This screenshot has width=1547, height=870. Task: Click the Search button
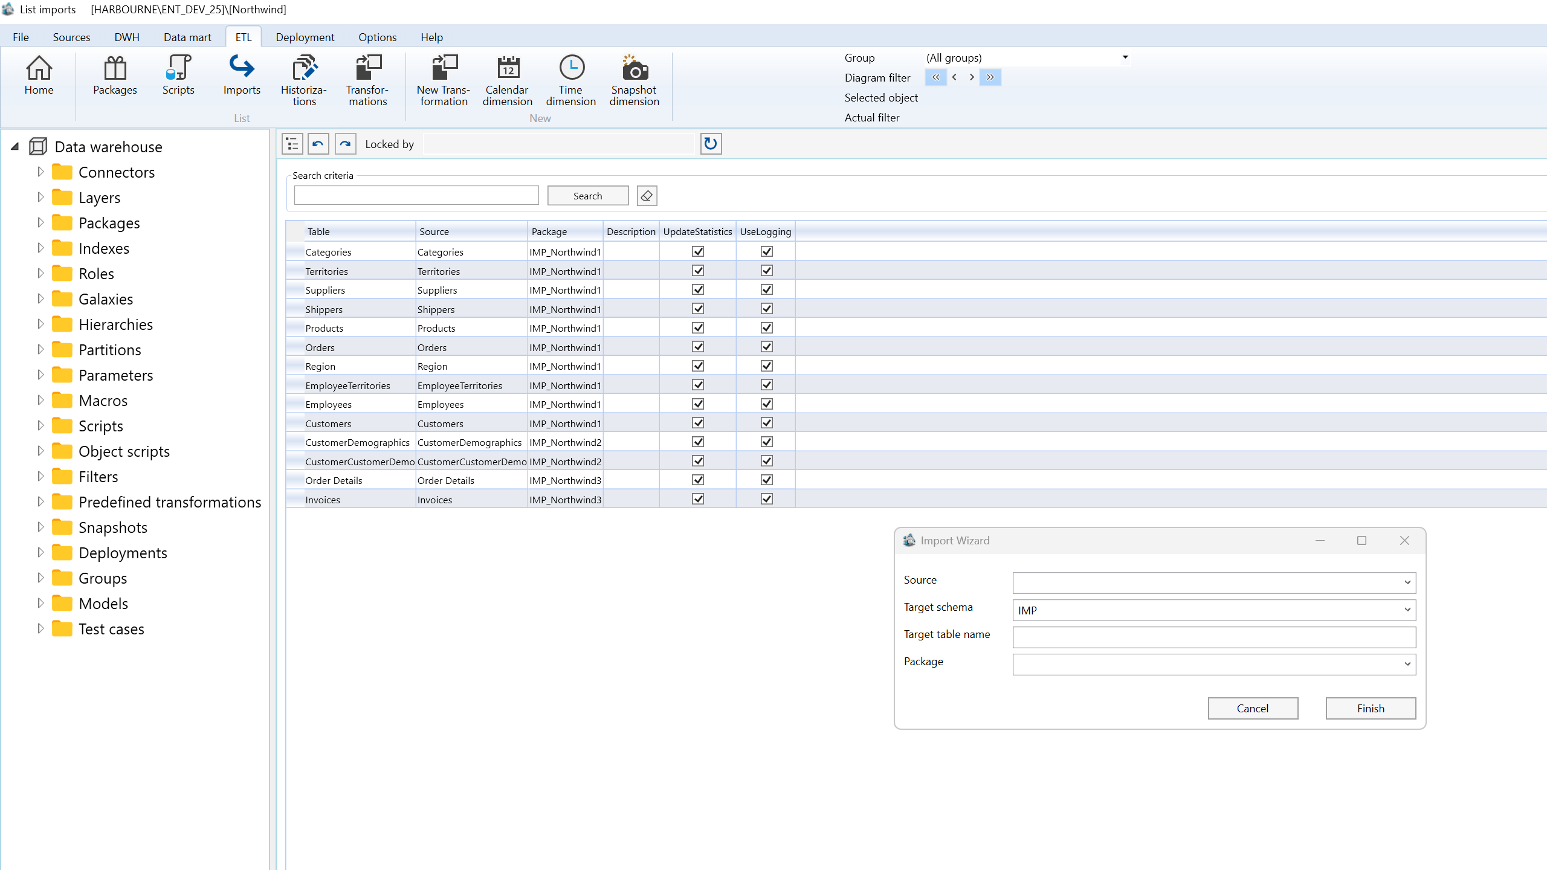[588, 196]
